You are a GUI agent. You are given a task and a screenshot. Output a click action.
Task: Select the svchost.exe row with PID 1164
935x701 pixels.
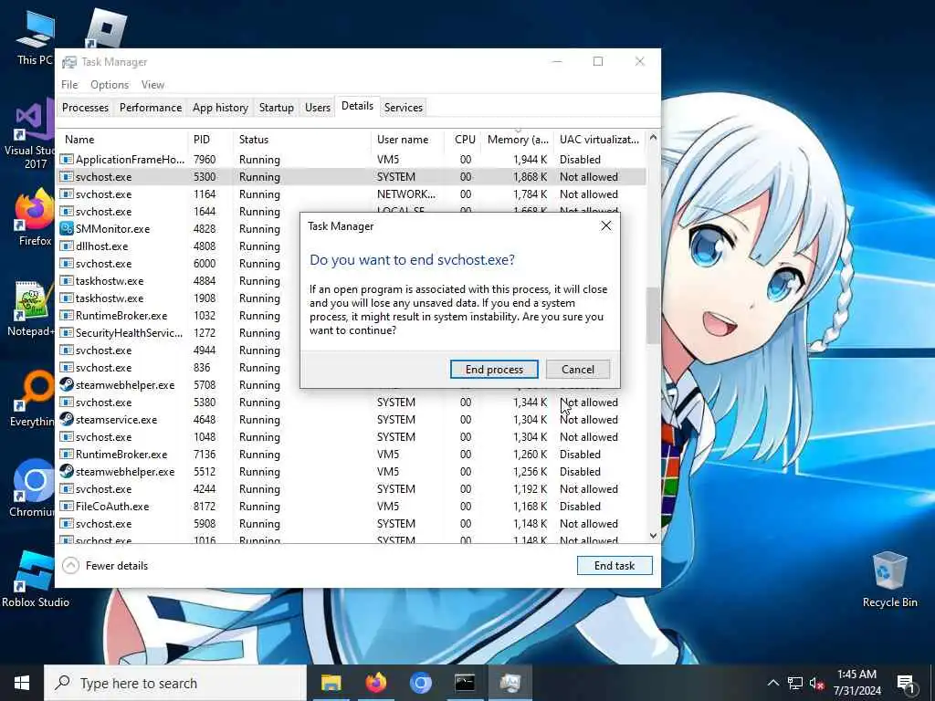click(x=352, y=194)
